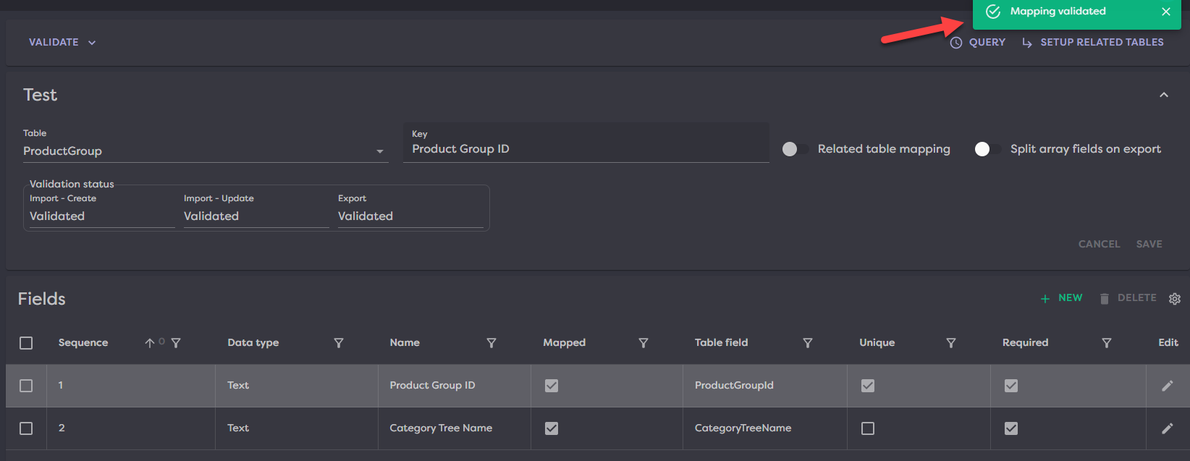Toggle the Related table mapping switch
This screenshot has height=461, width=1190.
click(x=795, y=149)
